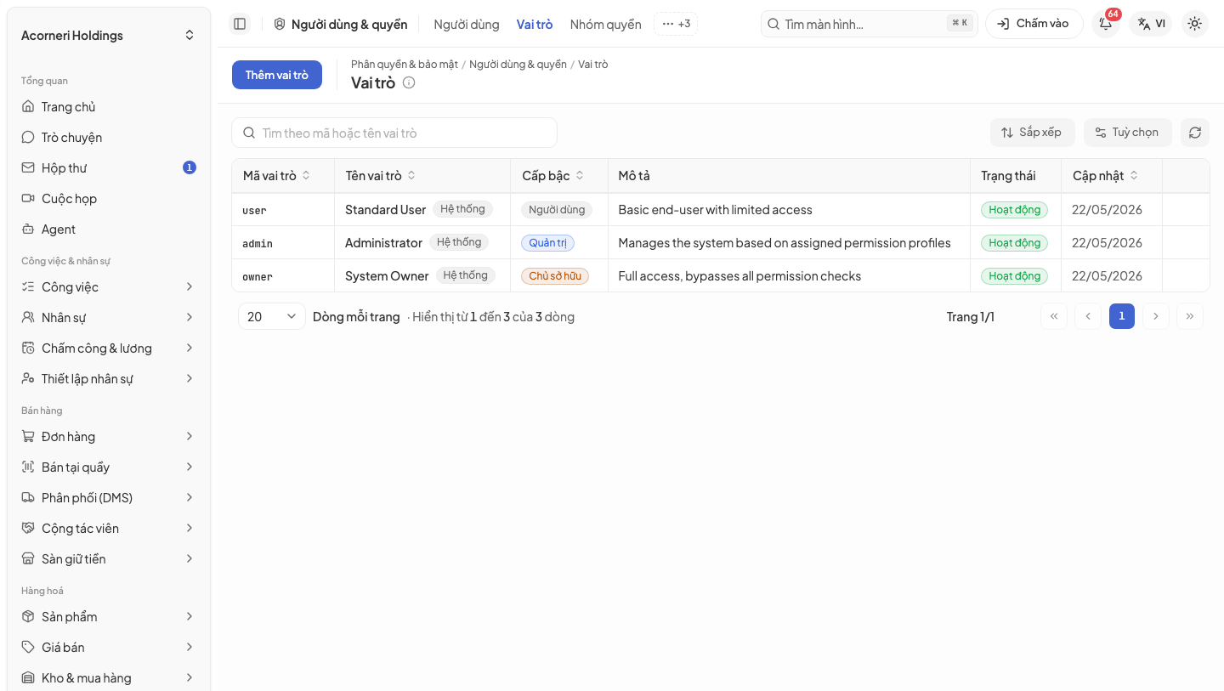The width and height of the screenshot is (1224, 691).
Task: Open Trò chuyện chat page
Action: pos(109,138)
